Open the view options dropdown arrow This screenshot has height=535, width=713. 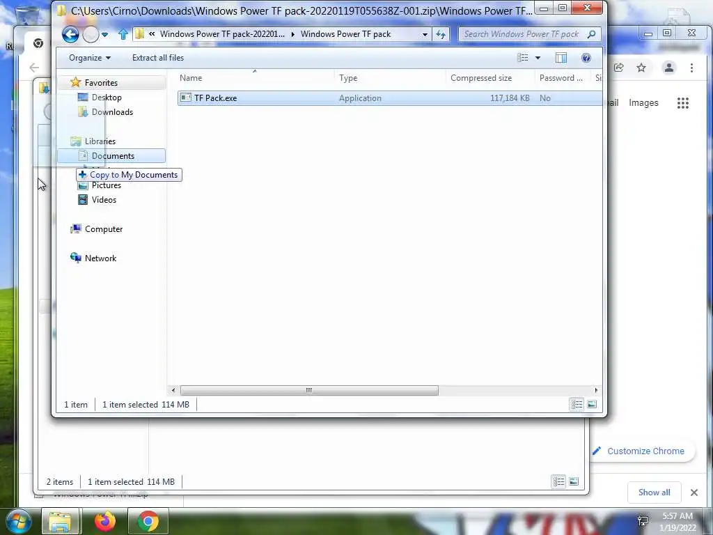click(538, 58)
